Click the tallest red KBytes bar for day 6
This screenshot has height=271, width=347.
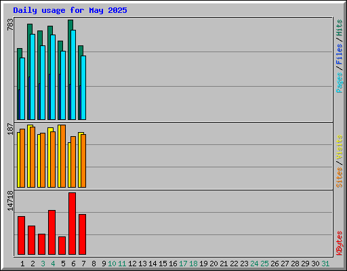tap(73, 224)
